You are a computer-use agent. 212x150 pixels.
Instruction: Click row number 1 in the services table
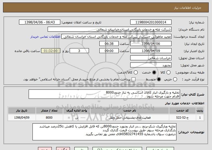point(200,118)
